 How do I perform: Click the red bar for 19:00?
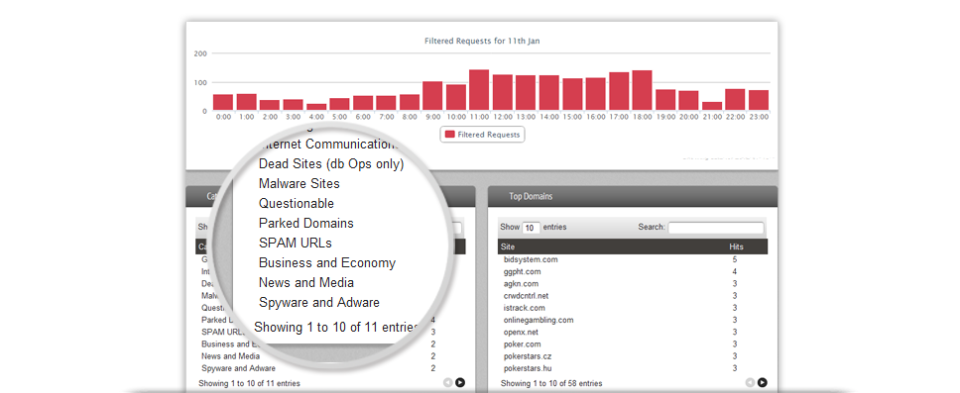coord(665,100)
